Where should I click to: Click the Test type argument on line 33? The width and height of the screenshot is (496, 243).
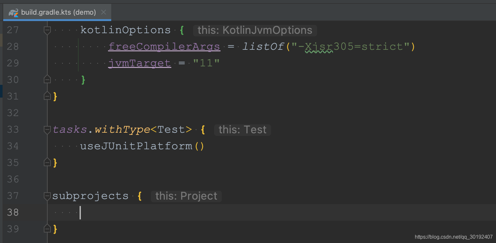point(171,129)
